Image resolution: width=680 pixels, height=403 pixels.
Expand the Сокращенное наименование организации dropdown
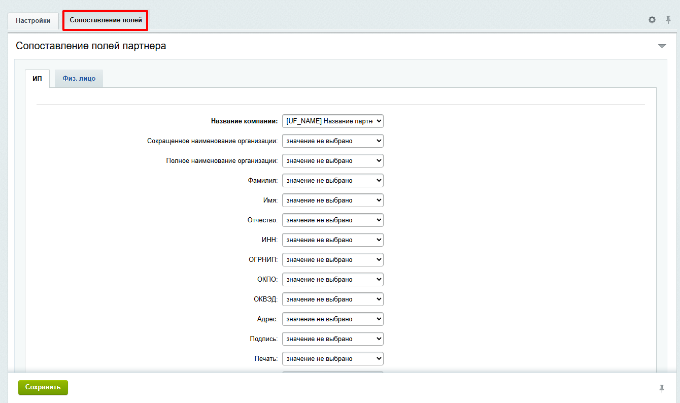point(332,141)
